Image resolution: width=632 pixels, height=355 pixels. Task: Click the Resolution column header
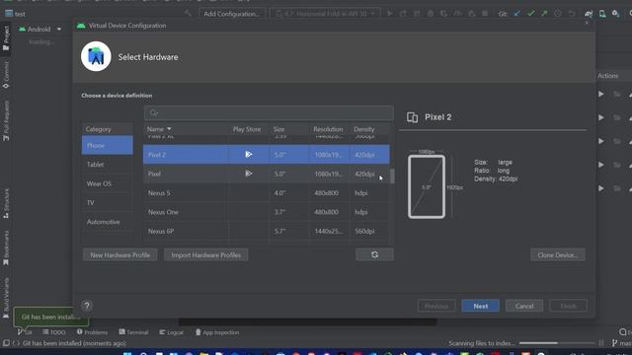point(329,129)
